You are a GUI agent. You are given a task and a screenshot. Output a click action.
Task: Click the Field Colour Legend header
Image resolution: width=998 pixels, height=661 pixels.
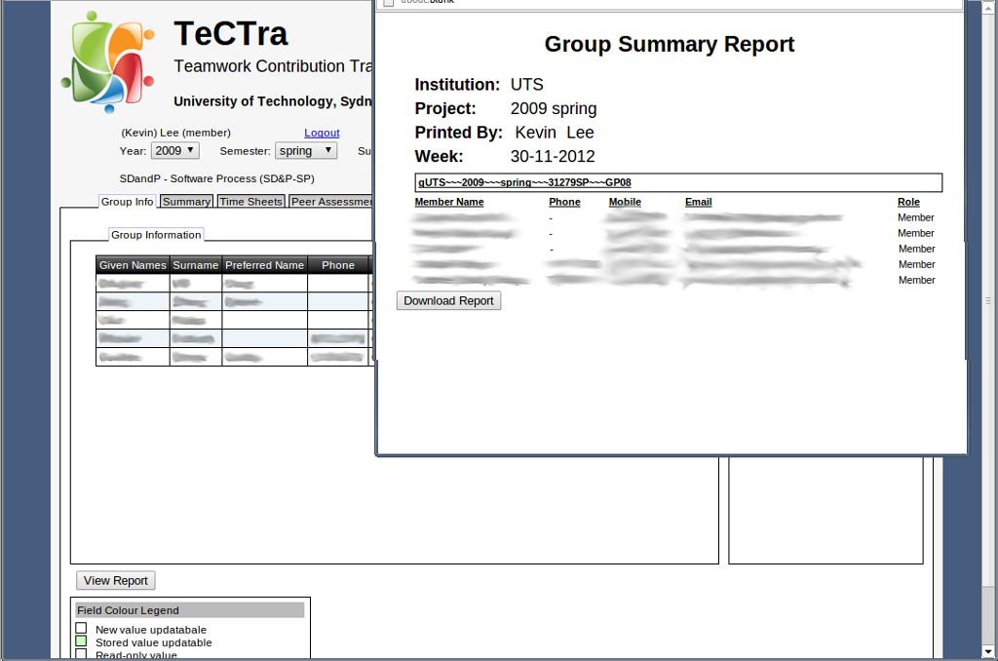tap(190, 610)
